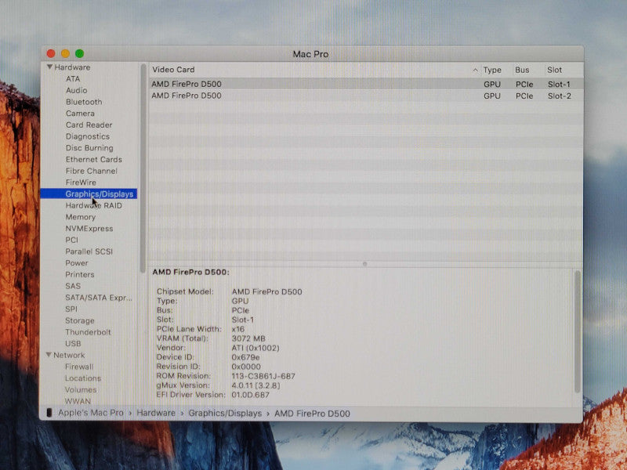Open Parallel SCSI information
The image size is (627, 470).
pyautogui.click(x=89, y=251)
